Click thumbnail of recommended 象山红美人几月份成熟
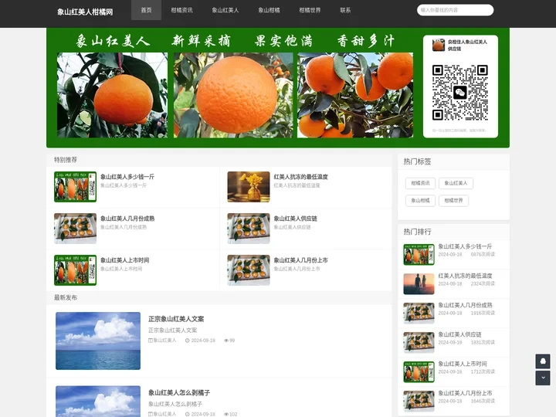 pos(75,229)
